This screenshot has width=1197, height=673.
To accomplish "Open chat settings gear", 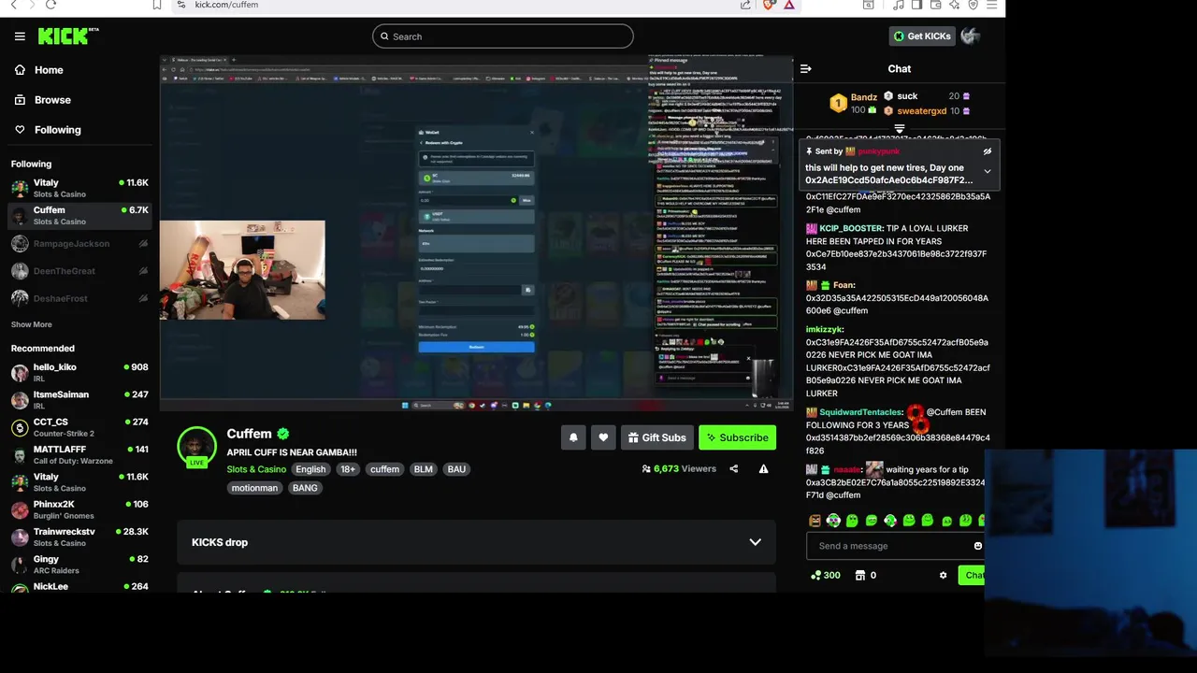I will point(943,576).
